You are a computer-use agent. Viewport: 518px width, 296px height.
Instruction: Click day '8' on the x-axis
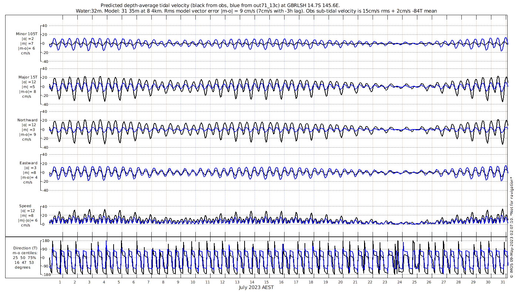[x=163, y=282]
